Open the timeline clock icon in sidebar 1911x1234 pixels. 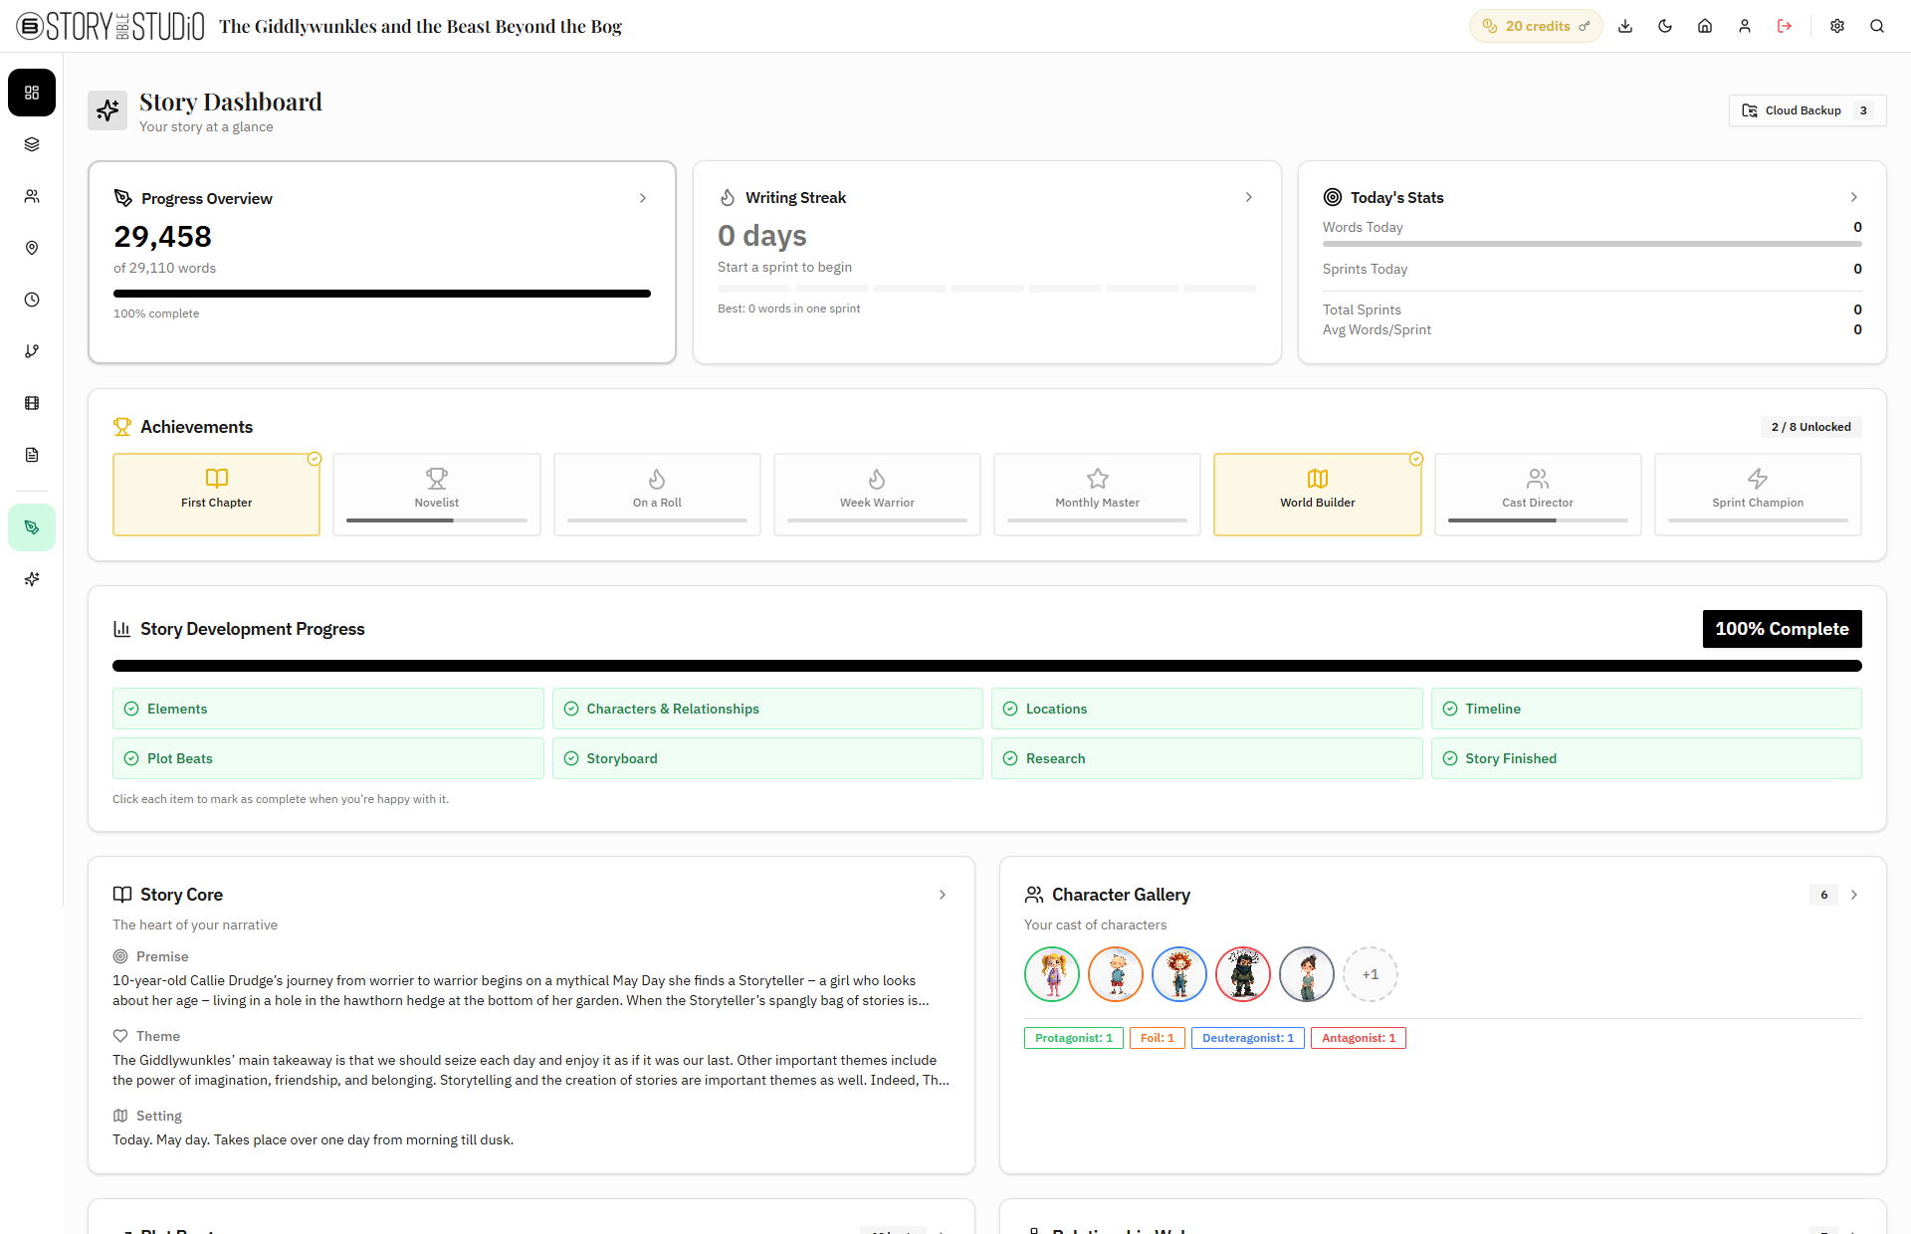point(32,300)
